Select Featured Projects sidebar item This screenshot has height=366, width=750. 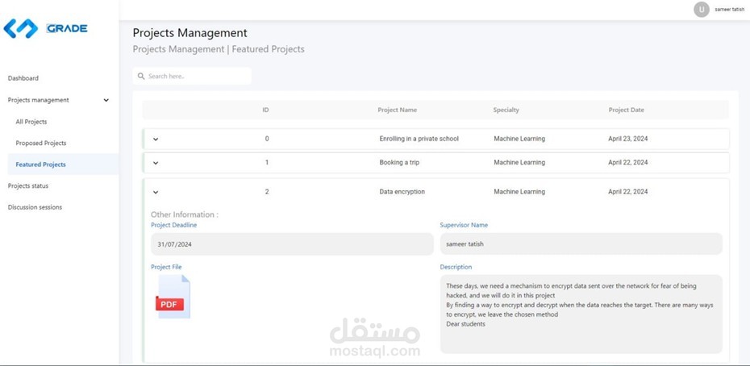click(40, 164)
